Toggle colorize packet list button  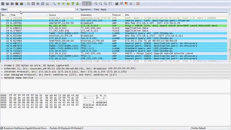click(x=84, y=4)
